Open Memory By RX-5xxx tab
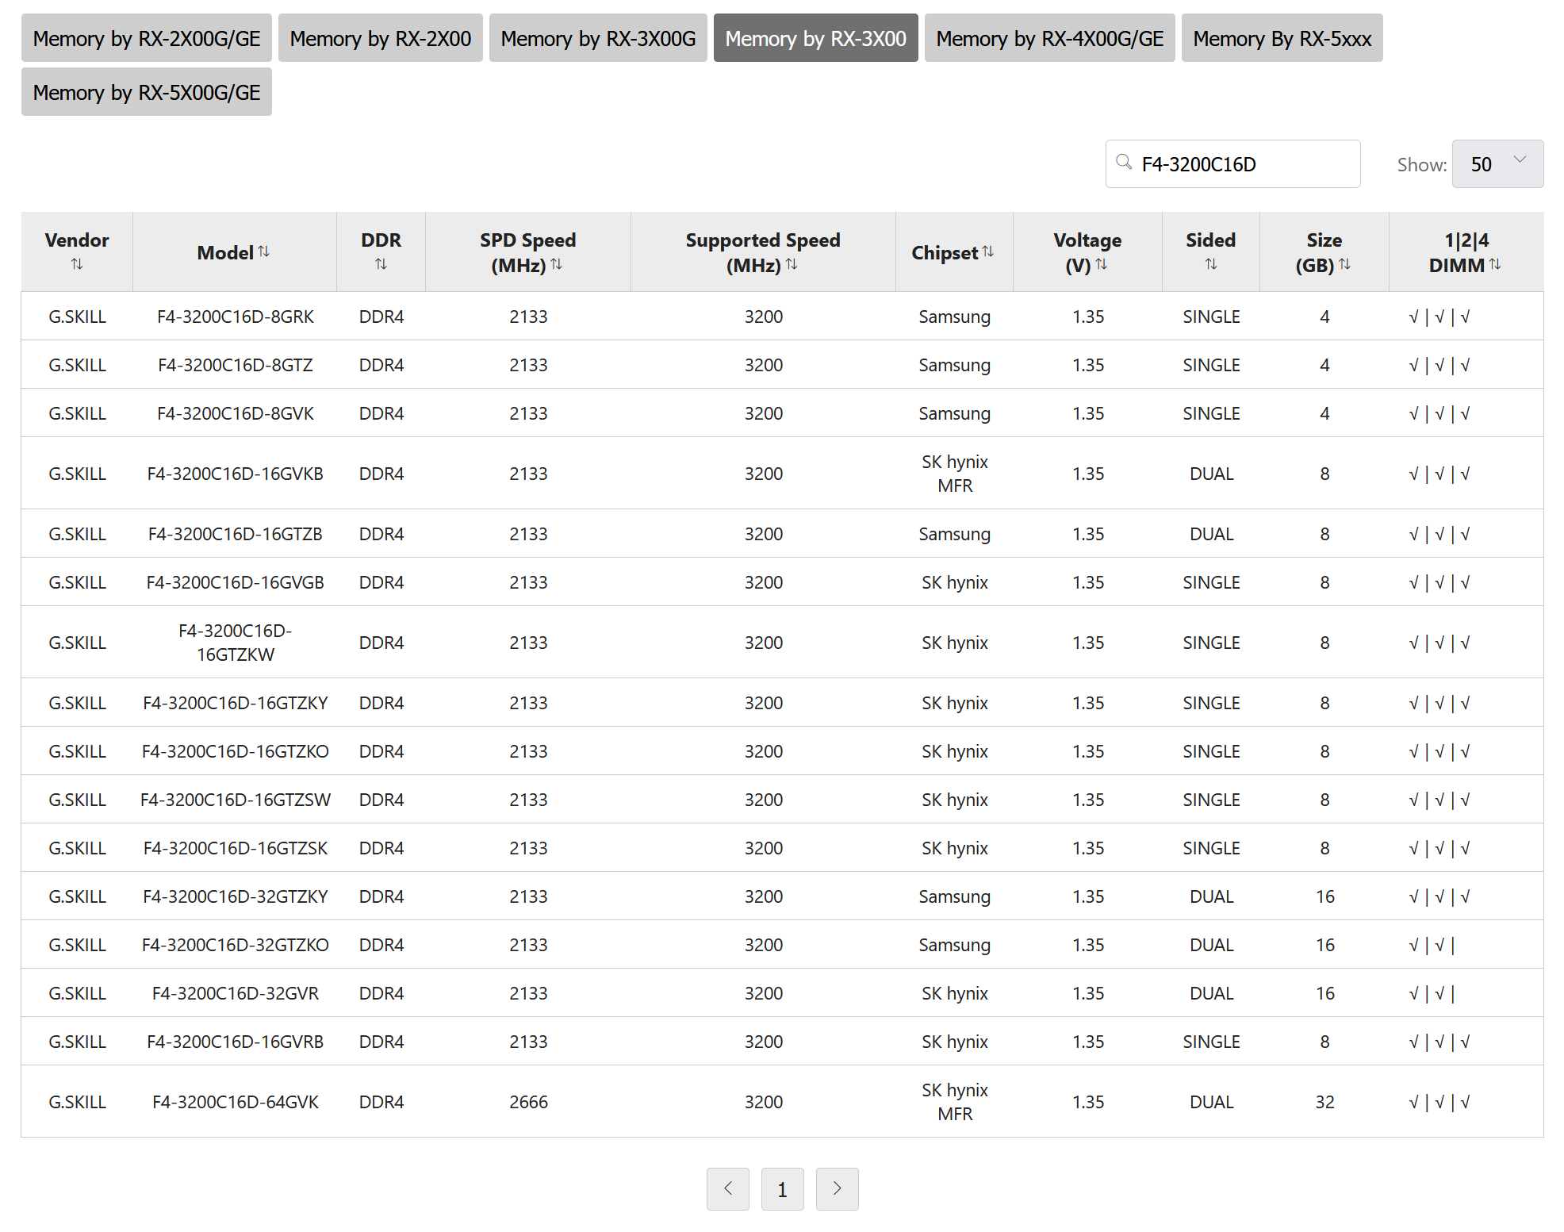The image size is (1564, 1232). [x=1282, y=38]
